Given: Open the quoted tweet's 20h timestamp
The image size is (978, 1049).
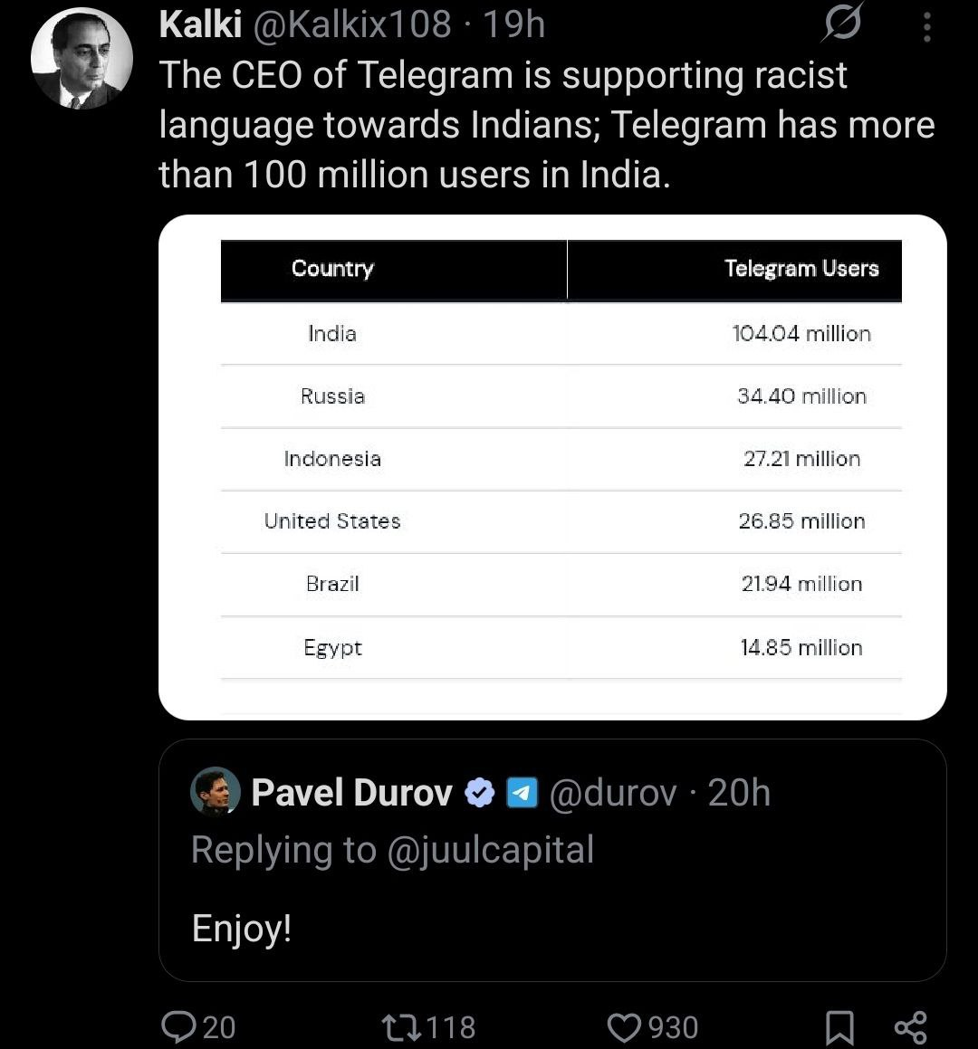Looking at the screenshot, I should pos(739,793).
